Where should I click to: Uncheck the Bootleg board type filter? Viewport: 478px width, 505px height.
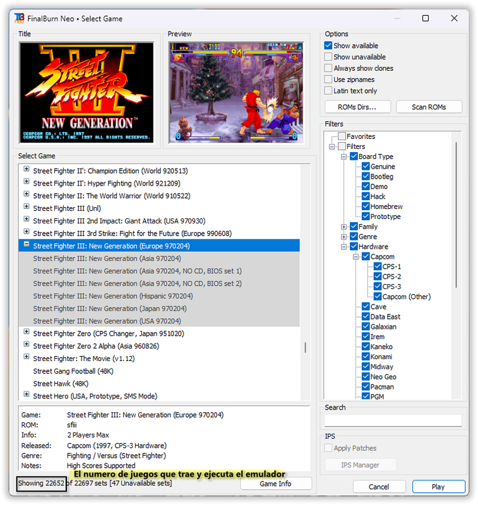(366, 176)
